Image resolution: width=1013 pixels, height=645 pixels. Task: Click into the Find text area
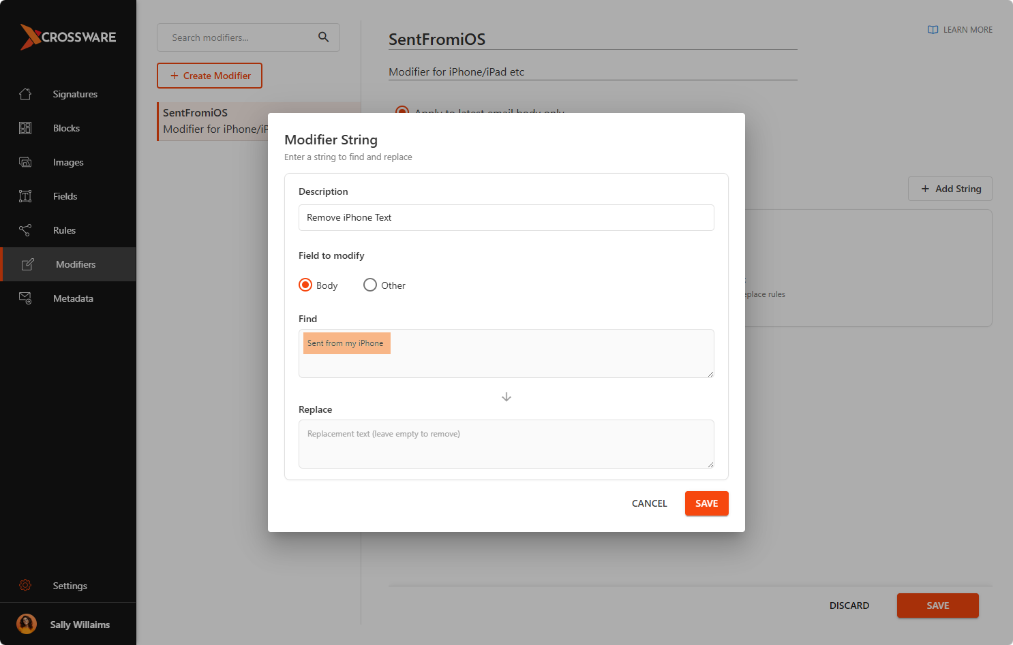coord(507,353)
